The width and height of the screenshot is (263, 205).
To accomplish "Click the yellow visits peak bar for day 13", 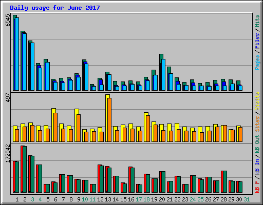I will tap(106, 118).
